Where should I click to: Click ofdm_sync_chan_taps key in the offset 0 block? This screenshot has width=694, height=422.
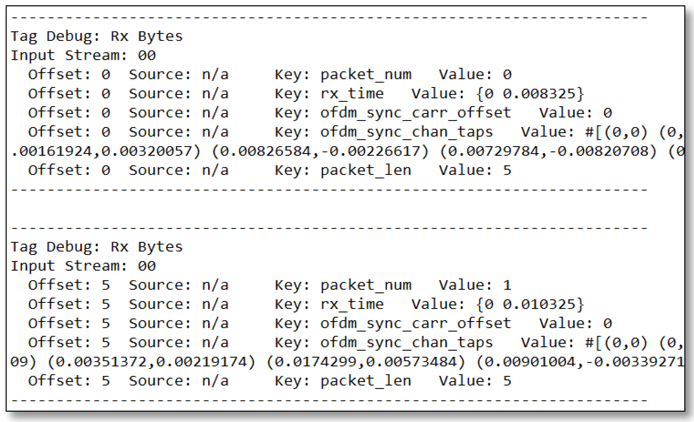pyautogui.click(x=406, y=132)
